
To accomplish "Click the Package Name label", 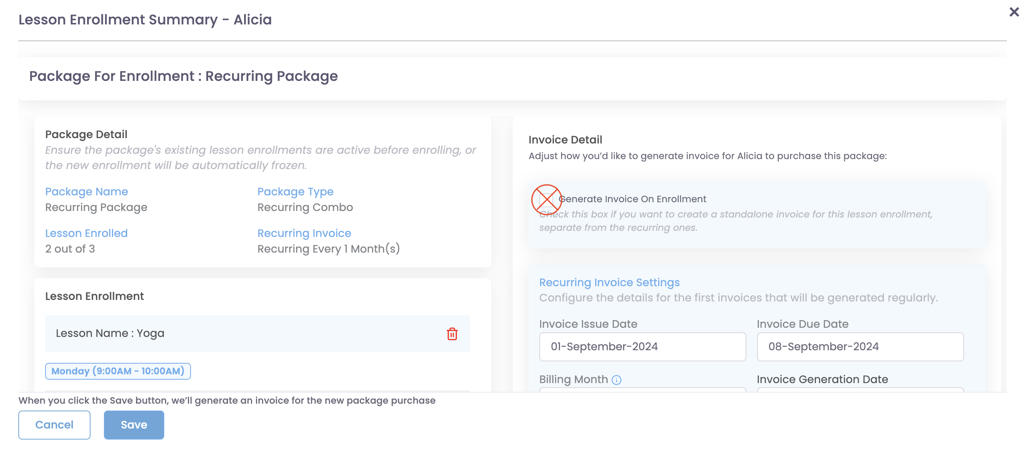I will (x=86, y=192).
